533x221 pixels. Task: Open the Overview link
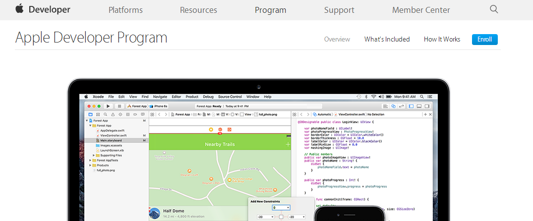[337, 40]
